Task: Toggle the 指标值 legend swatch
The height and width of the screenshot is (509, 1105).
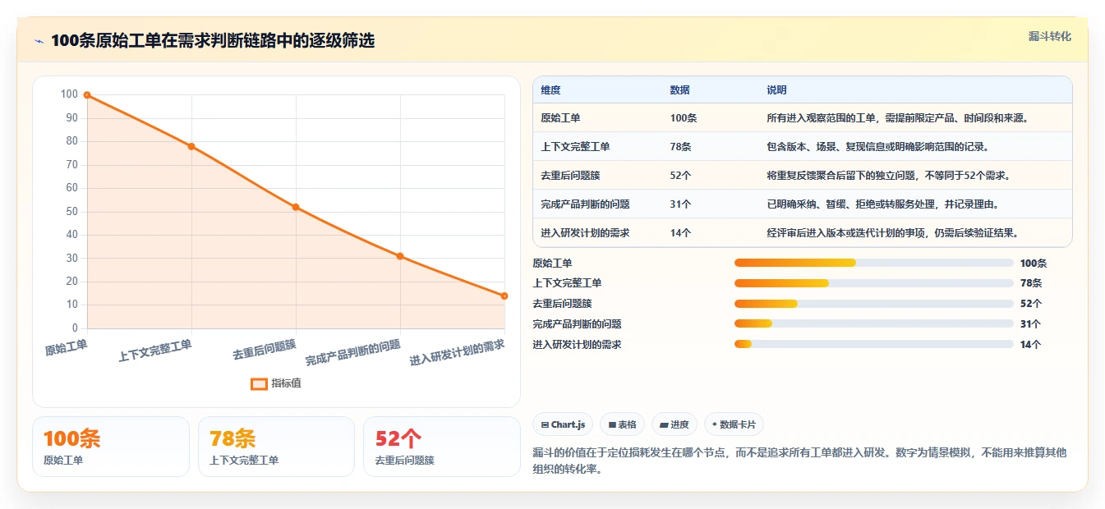Action: [x=259, y=383]
